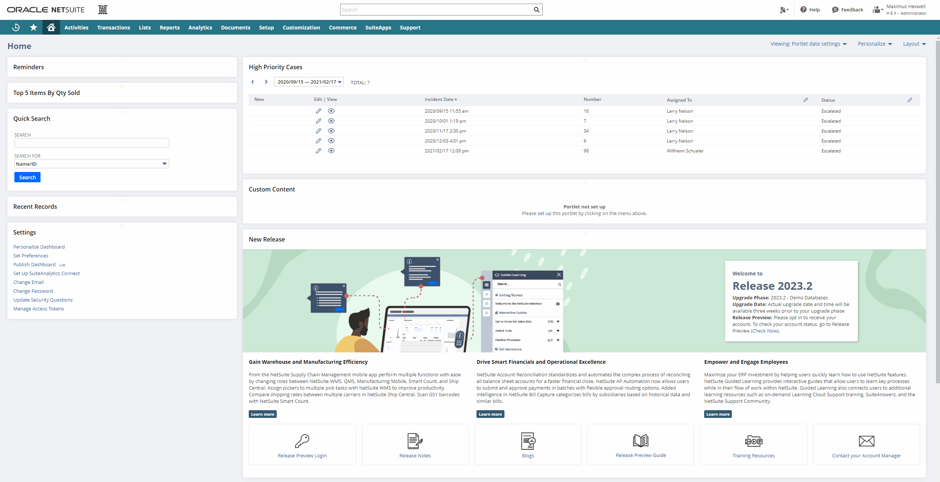940x482 pixels.
Task: Open the High Priority Cases date range dropdown
Action: click(x=309, y=82)
